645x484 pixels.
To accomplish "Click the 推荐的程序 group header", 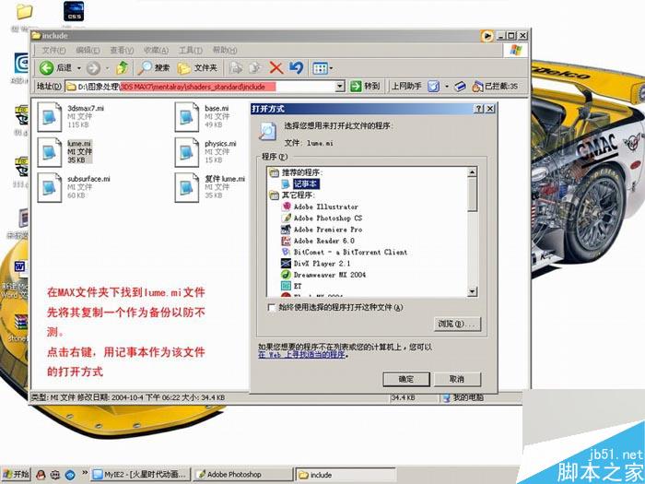I will 302,172.
